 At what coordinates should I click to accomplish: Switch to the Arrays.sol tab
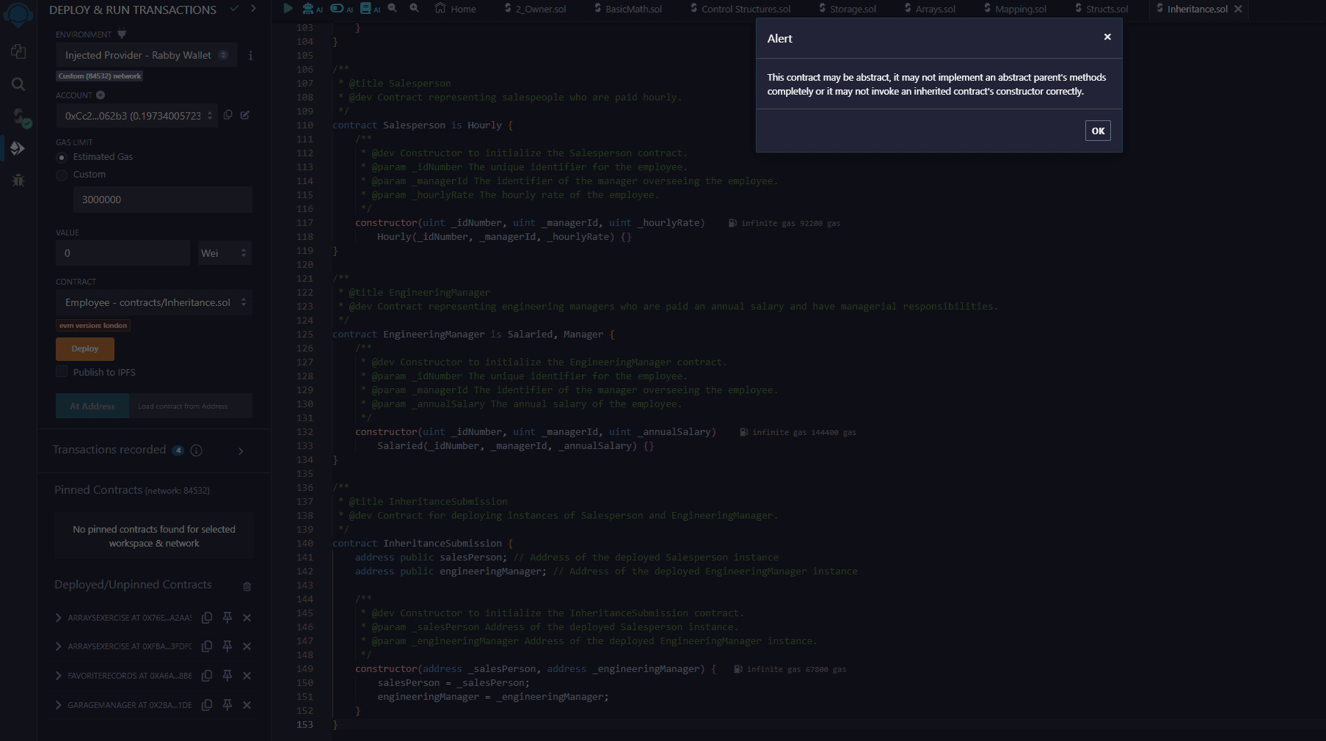click(x=930, y=9)
